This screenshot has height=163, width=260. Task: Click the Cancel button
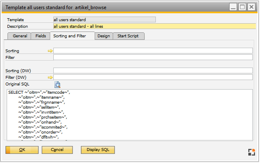pos(57,150)
